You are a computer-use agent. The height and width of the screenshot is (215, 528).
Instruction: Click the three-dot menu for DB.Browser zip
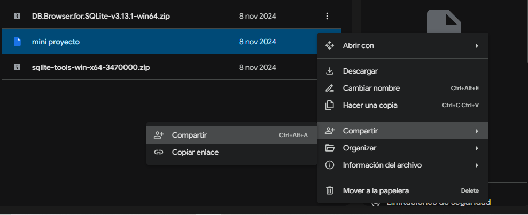coord(327,16)
